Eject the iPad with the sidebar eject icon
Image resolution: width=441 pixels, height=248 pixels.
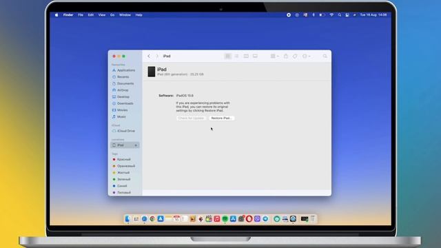point(136,145)
